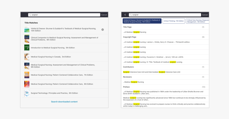Image resolution: width=229 pixels, height=119 pixels.
Task: Click the Reviewers section header
Action: 127,77
